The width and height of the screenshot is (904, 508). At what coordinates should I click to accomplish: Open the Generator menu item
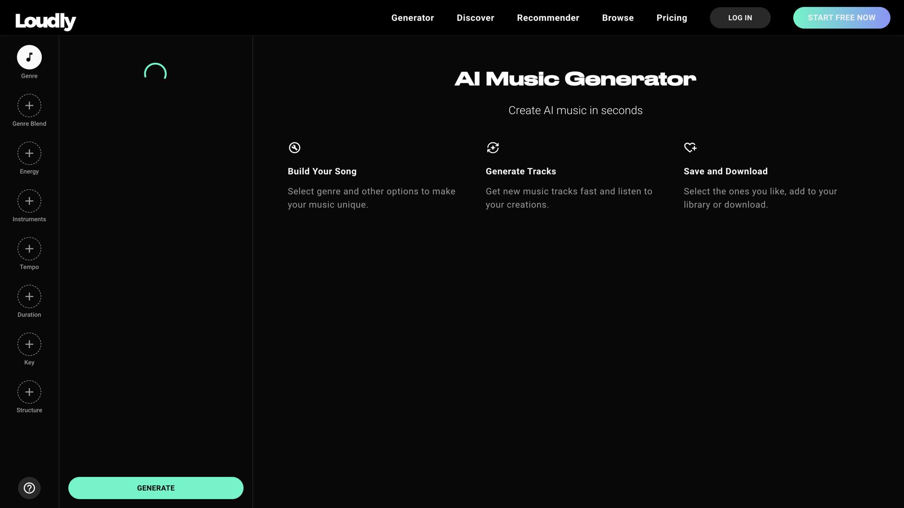[412, 18]
